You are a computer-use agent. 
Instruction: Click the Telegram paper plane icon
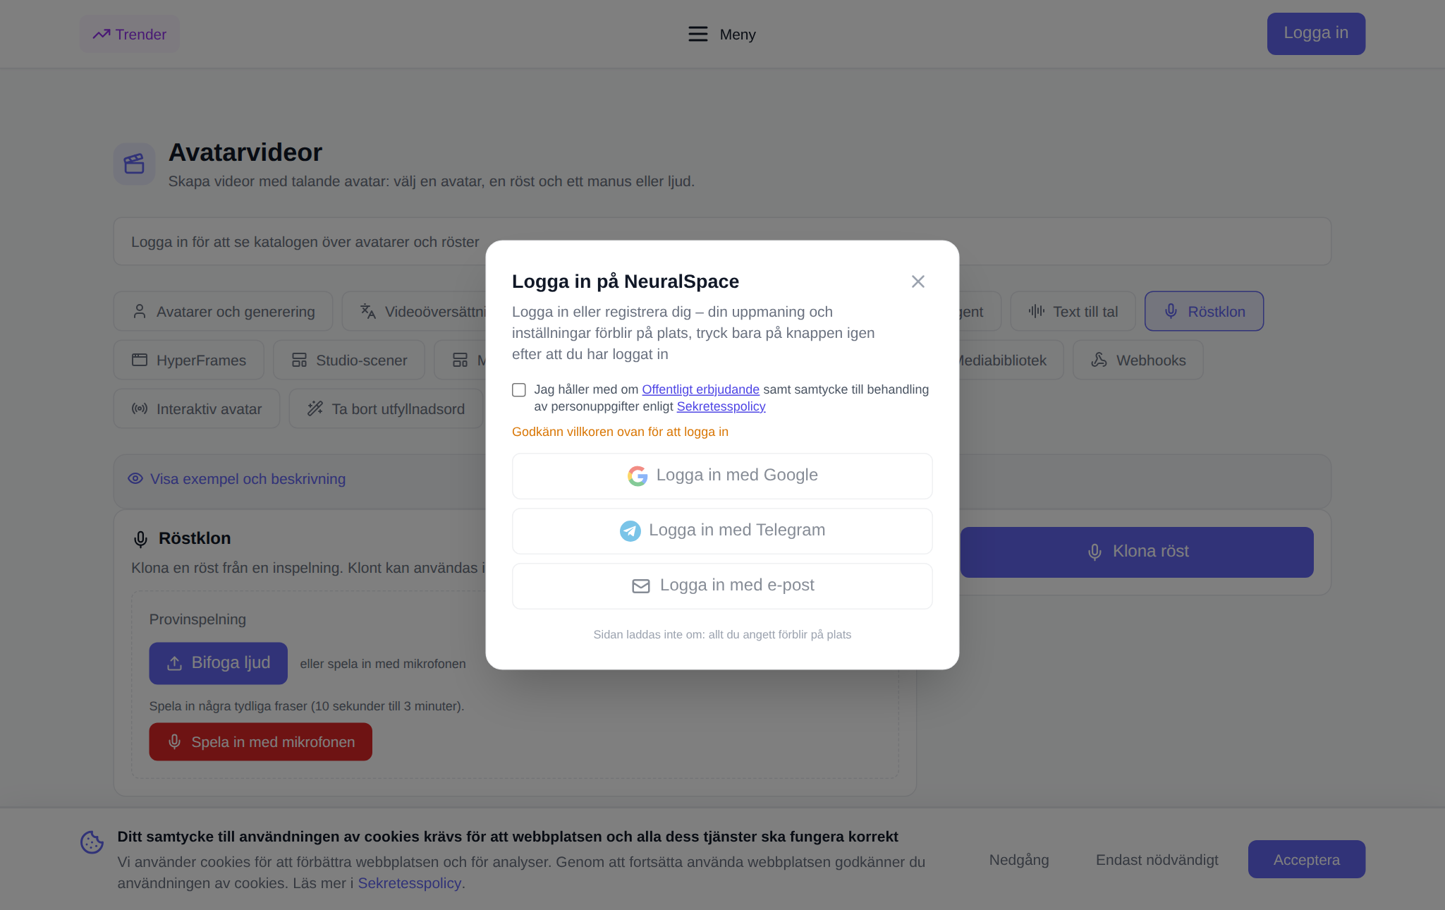pyautogui.click(x=630, y=530)
